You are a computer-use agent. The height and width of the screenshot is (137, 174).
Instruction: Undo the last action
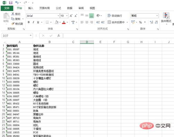(17, 2)
